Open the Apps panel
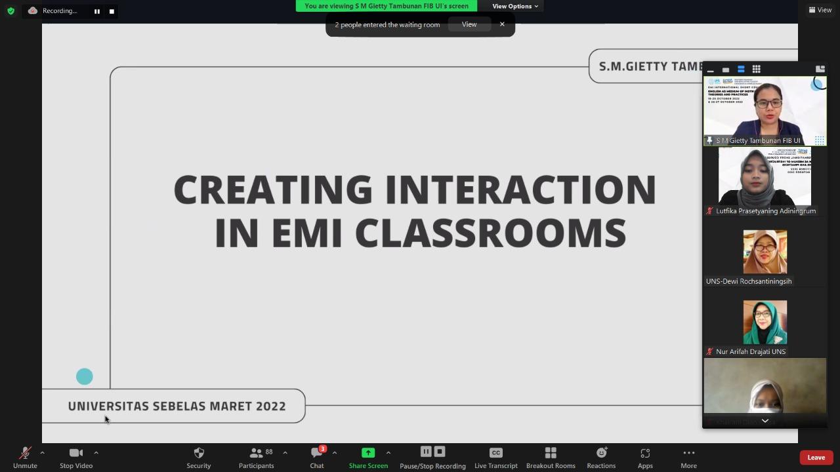This screenshot has width=840, height=472. 645,458
